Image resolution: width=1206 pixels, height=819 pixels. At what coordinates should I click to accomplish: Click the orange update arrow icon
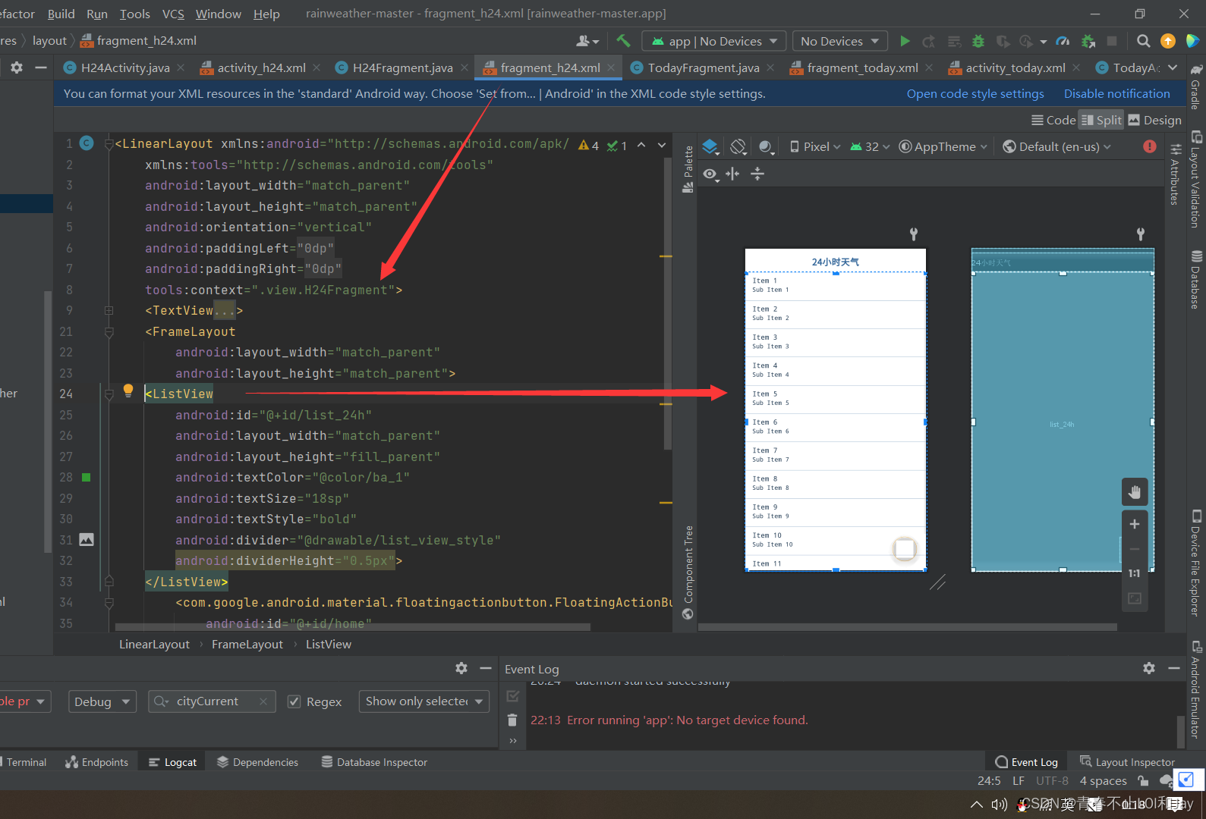1168,41
